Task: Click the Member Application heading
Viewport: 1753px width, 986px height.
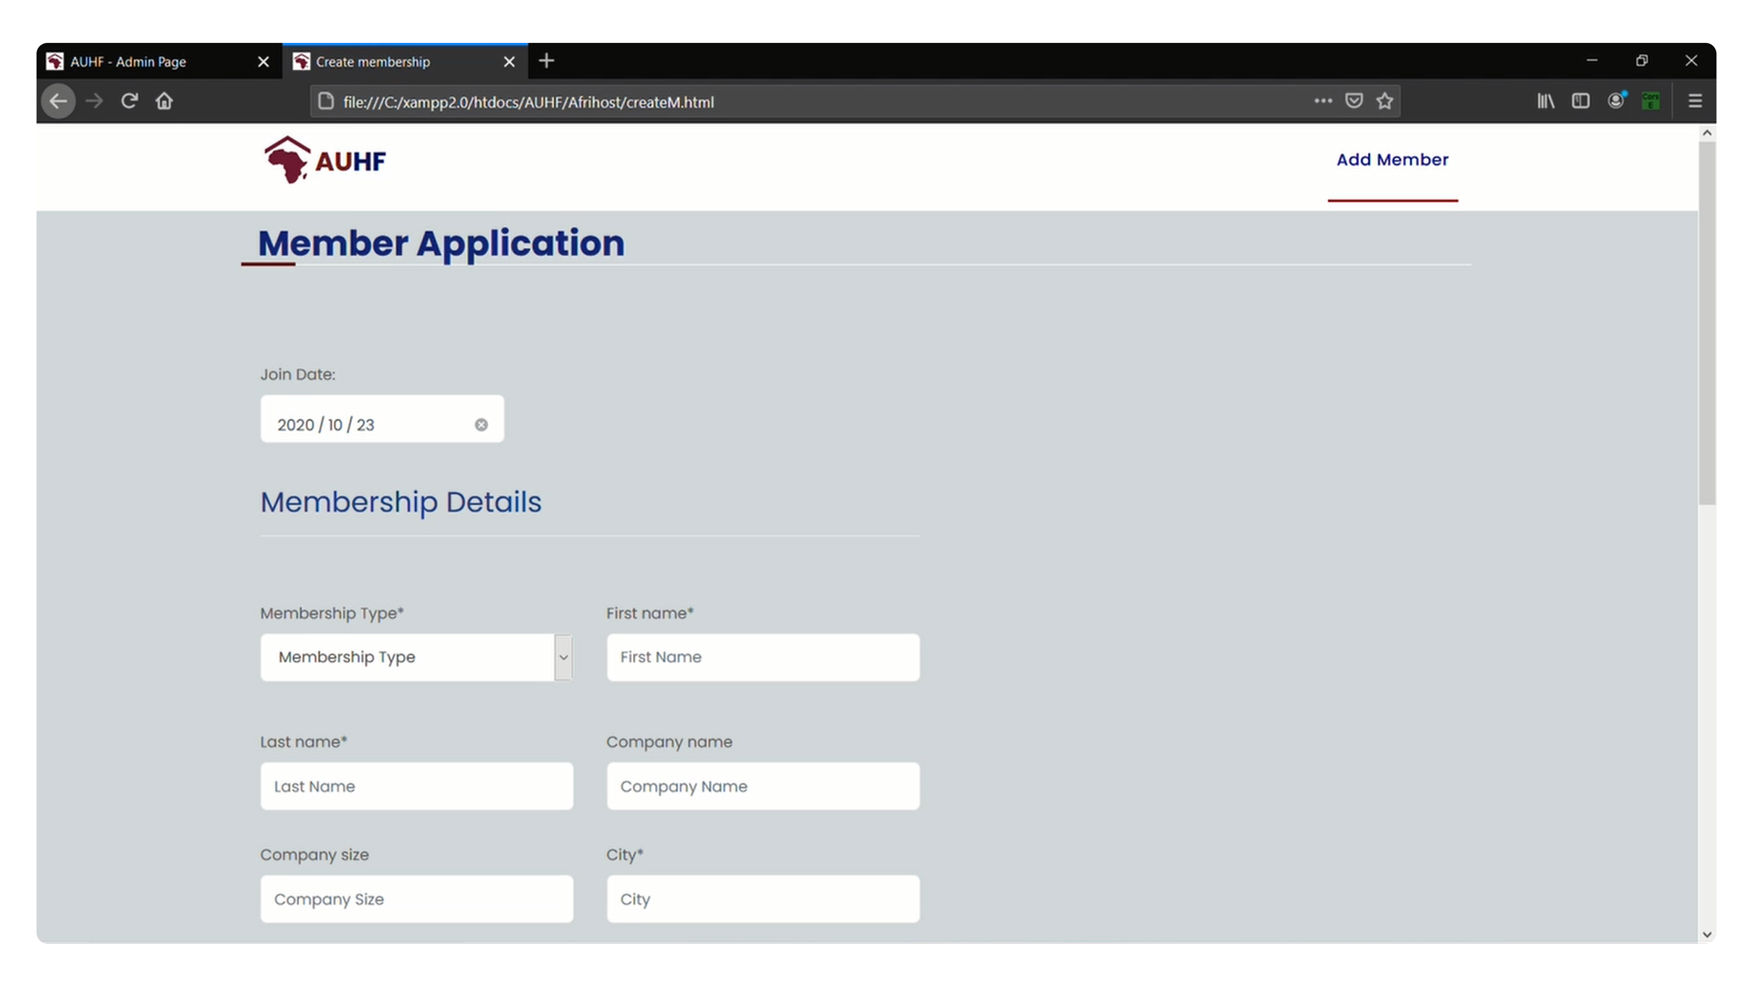Action: [441, 244]
